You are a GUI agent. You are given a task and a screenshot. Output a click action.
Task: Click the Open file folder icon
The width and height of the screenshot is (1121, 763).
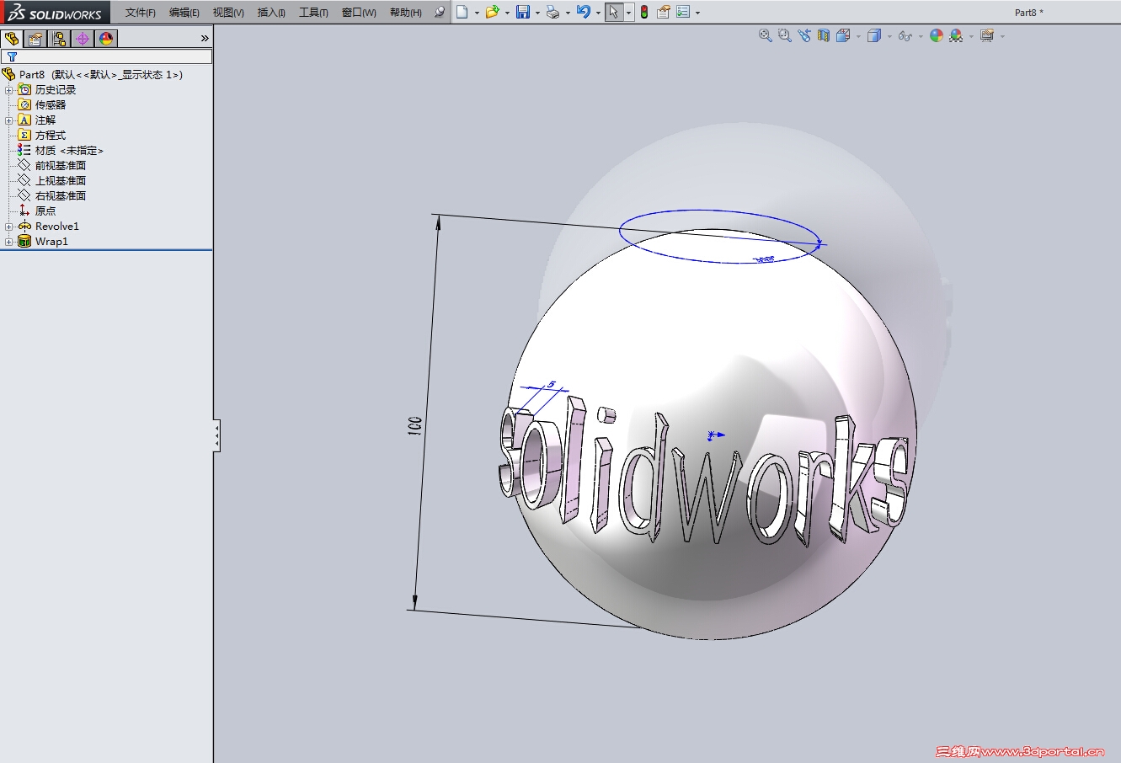pyautogui.click(x=492, y=12)
